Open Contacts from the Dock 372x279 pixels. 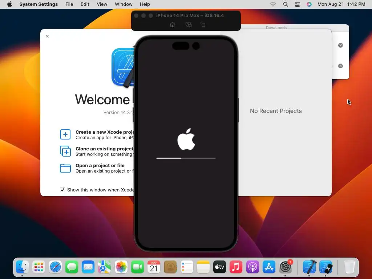click(x=170, y=267)
